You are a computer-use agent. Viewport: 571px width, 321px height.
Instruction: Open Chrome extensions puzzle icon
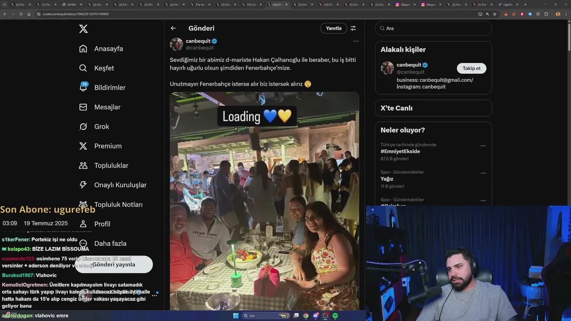pos(546,14)
